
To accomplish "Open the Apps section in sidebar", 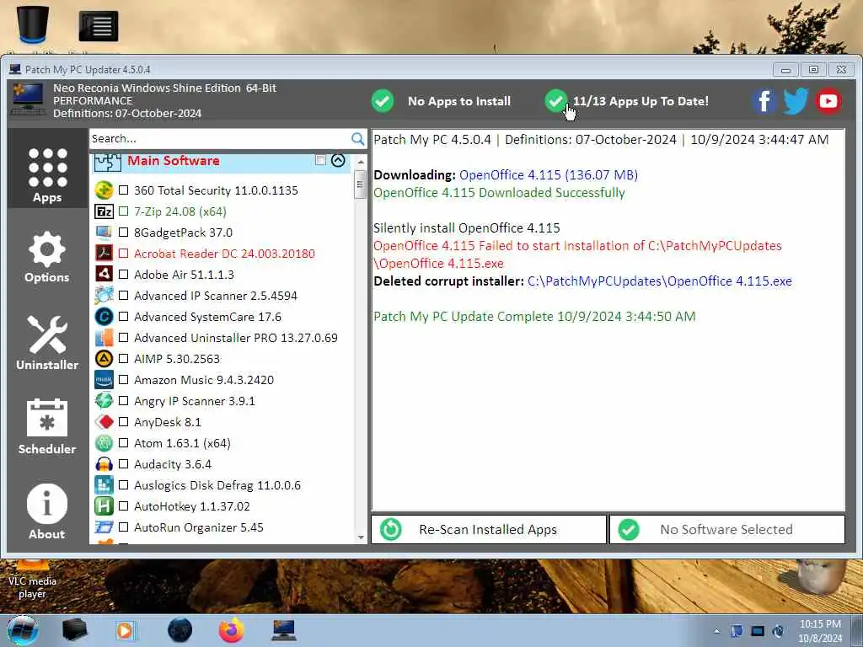I will click(47, 168).
